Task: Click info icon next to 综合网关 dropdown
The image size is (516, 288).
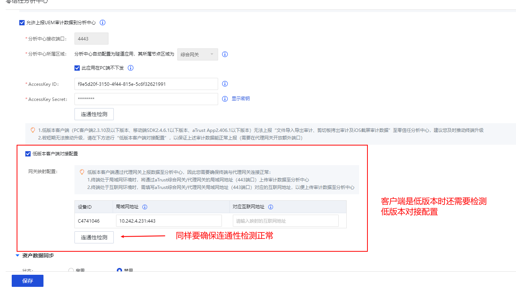Action: point(225,54)
